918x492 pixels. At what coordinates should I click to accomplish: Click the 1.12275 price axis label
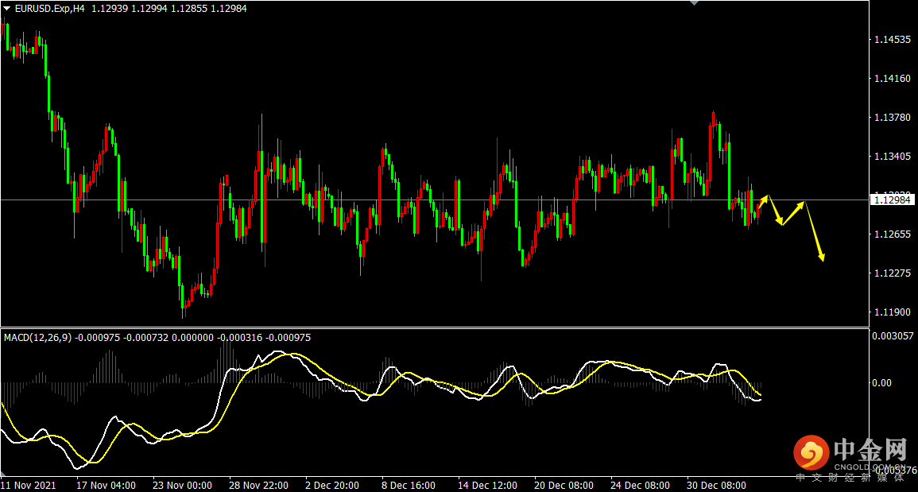tap(893, 273)
